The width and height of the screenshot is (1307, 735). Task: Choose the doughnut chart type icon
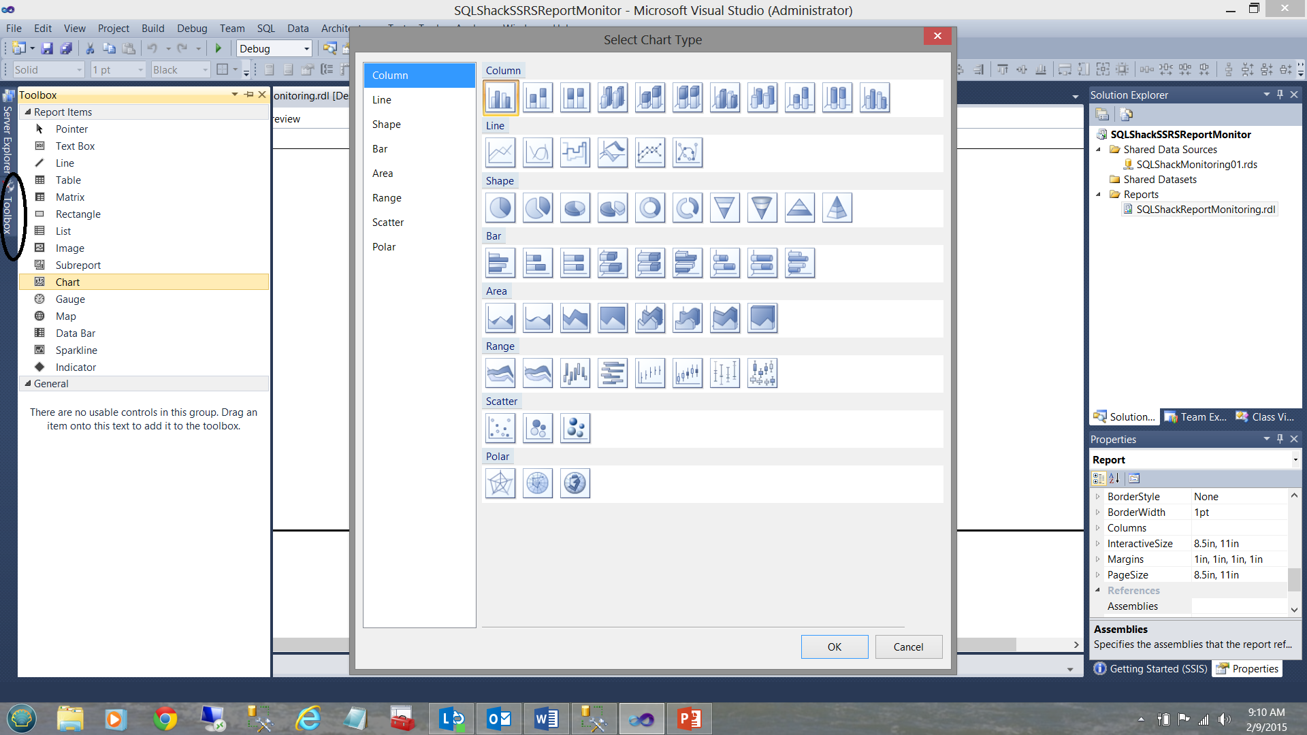coord(650,208)
